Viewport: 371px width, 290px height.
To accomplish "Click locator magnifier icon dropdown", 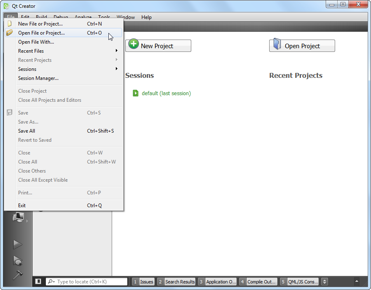I will 51,281.
